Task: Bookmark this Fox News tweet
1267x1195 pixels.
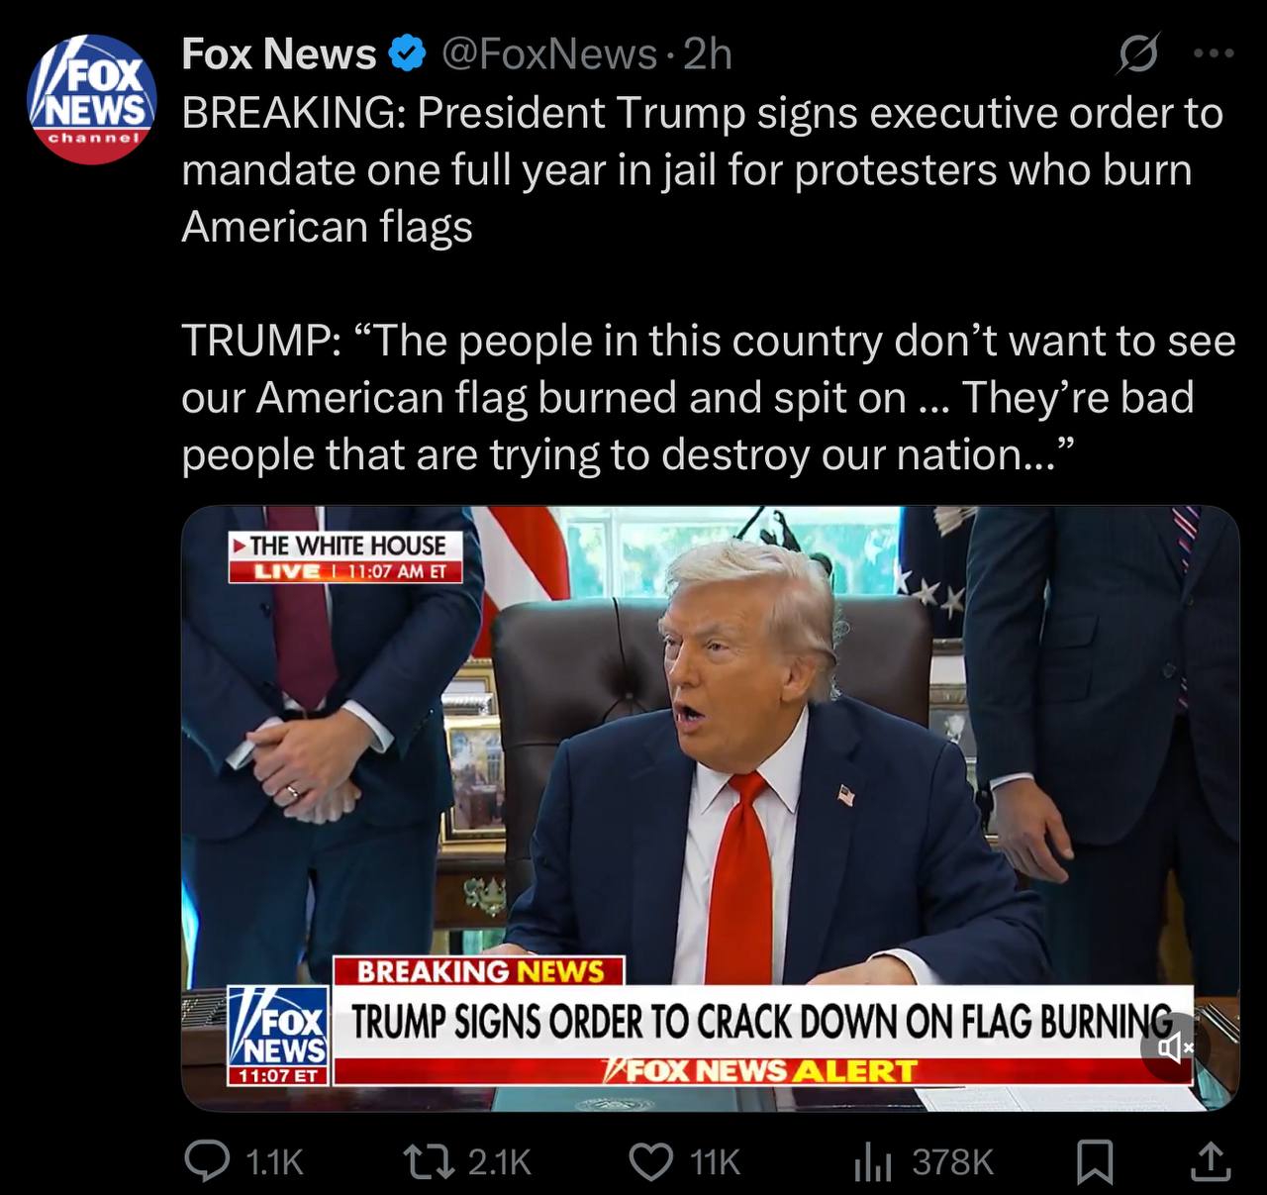Action: pos(1095,1162)
